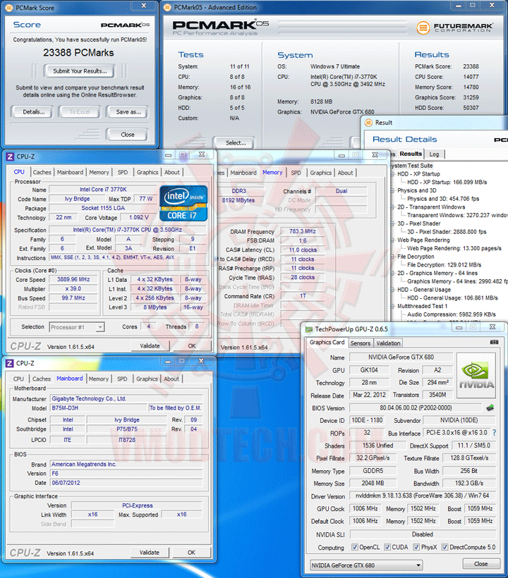Click the Bus Interface question mark icon
508x578 pixels.
tap(494, 432)
